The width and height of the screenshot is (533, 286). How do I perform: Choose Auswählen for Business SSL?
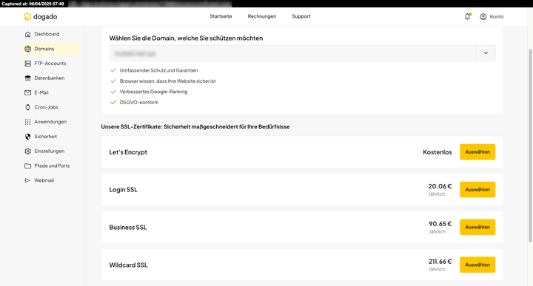[x=477, y=228]
